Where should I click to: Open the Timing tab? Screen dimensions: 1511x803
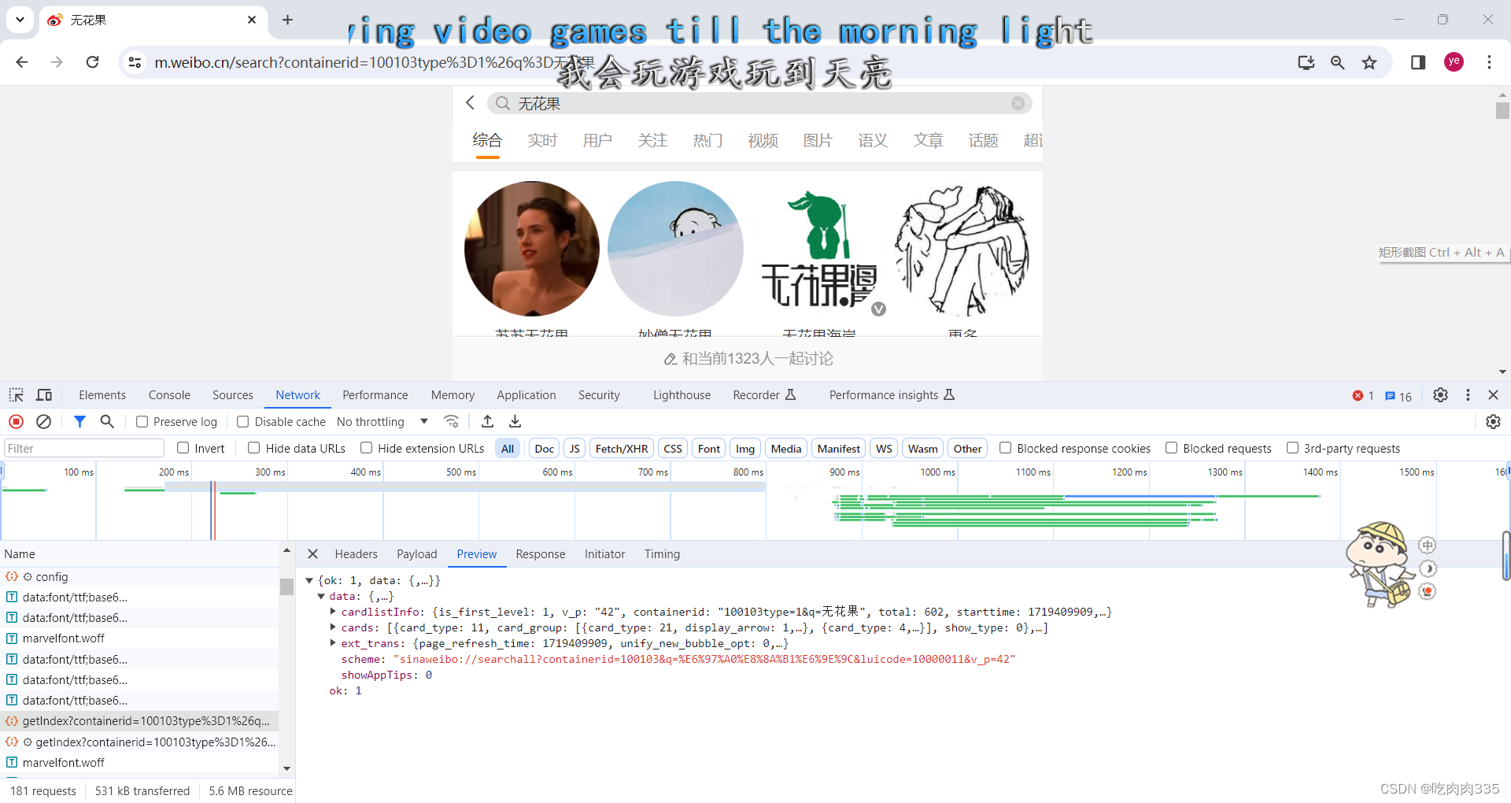[x=662, y=554]
